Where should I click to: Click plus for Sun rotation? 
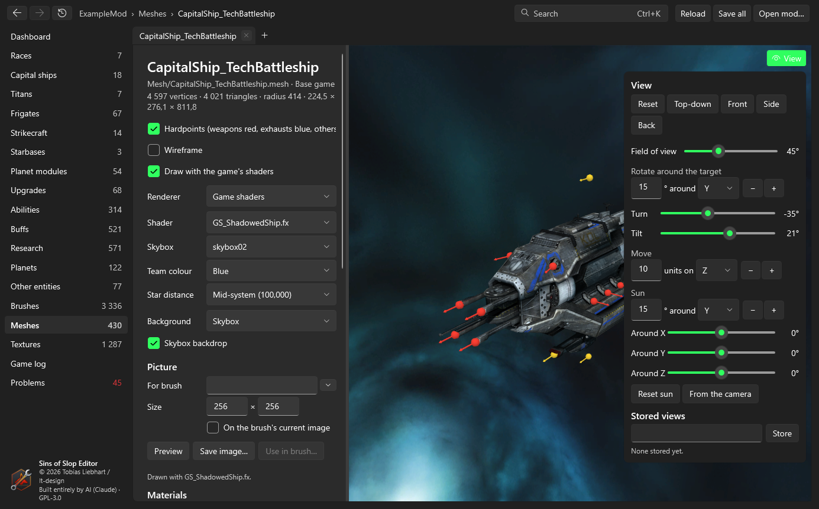(x=773, y=310)
